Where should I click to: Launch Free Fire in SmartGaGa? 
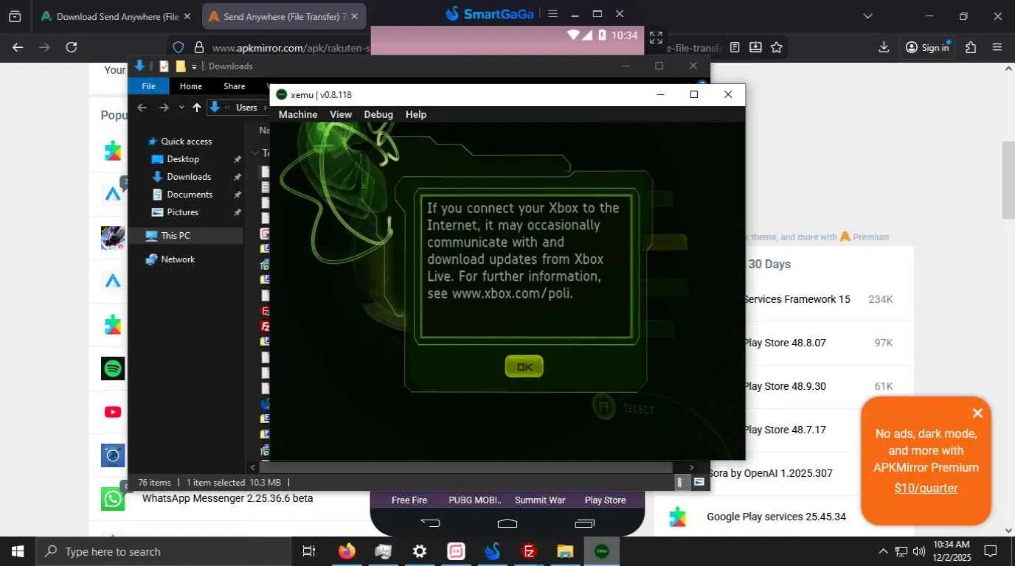pos(409,500)
